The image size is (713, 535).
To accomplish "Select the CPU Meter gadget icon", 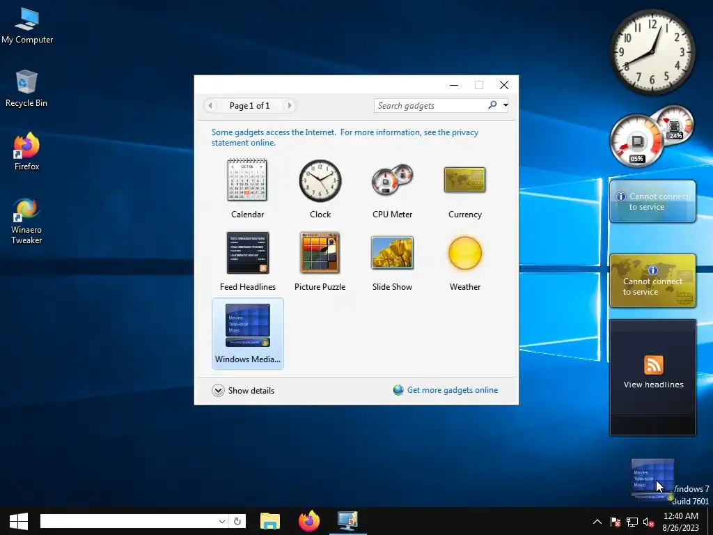I will [393, 180].
